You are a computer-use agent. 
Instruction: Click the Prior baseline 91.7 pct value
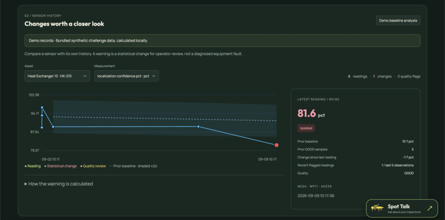[408, 142]
